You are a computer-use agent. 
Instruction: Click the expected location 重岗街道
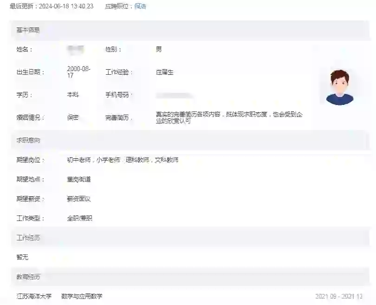coord(77,178)
